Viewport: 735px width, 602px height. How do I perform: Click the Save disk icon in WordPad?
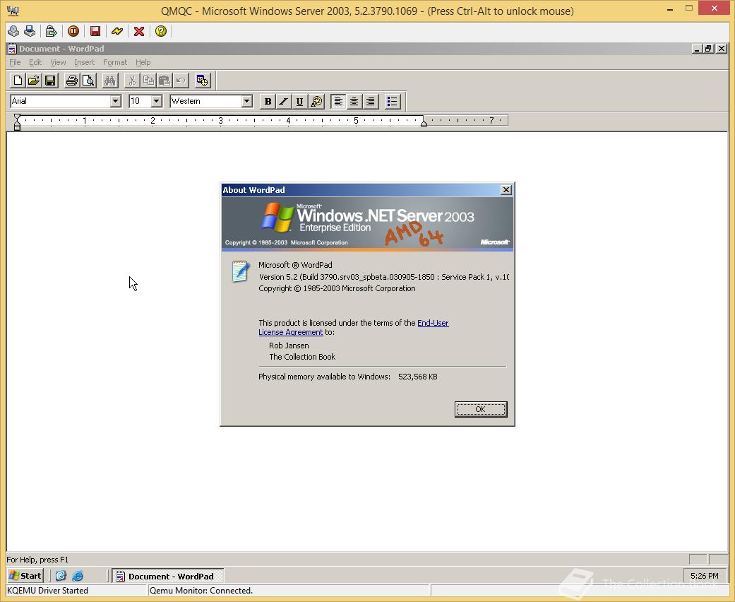pos(49,81)
